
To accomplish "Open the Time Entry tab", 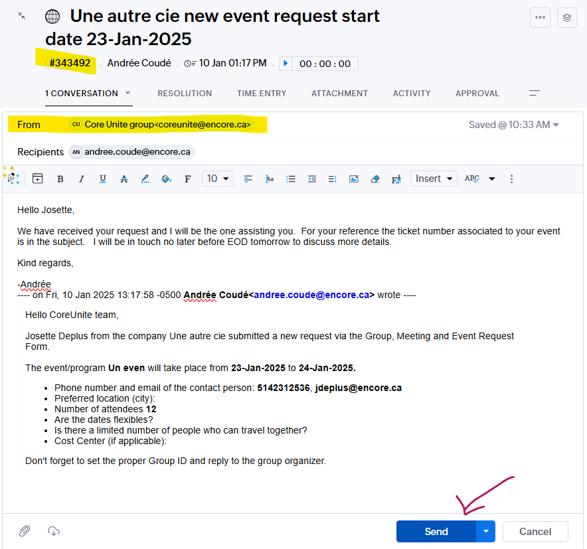I will (x=262, y=94).
